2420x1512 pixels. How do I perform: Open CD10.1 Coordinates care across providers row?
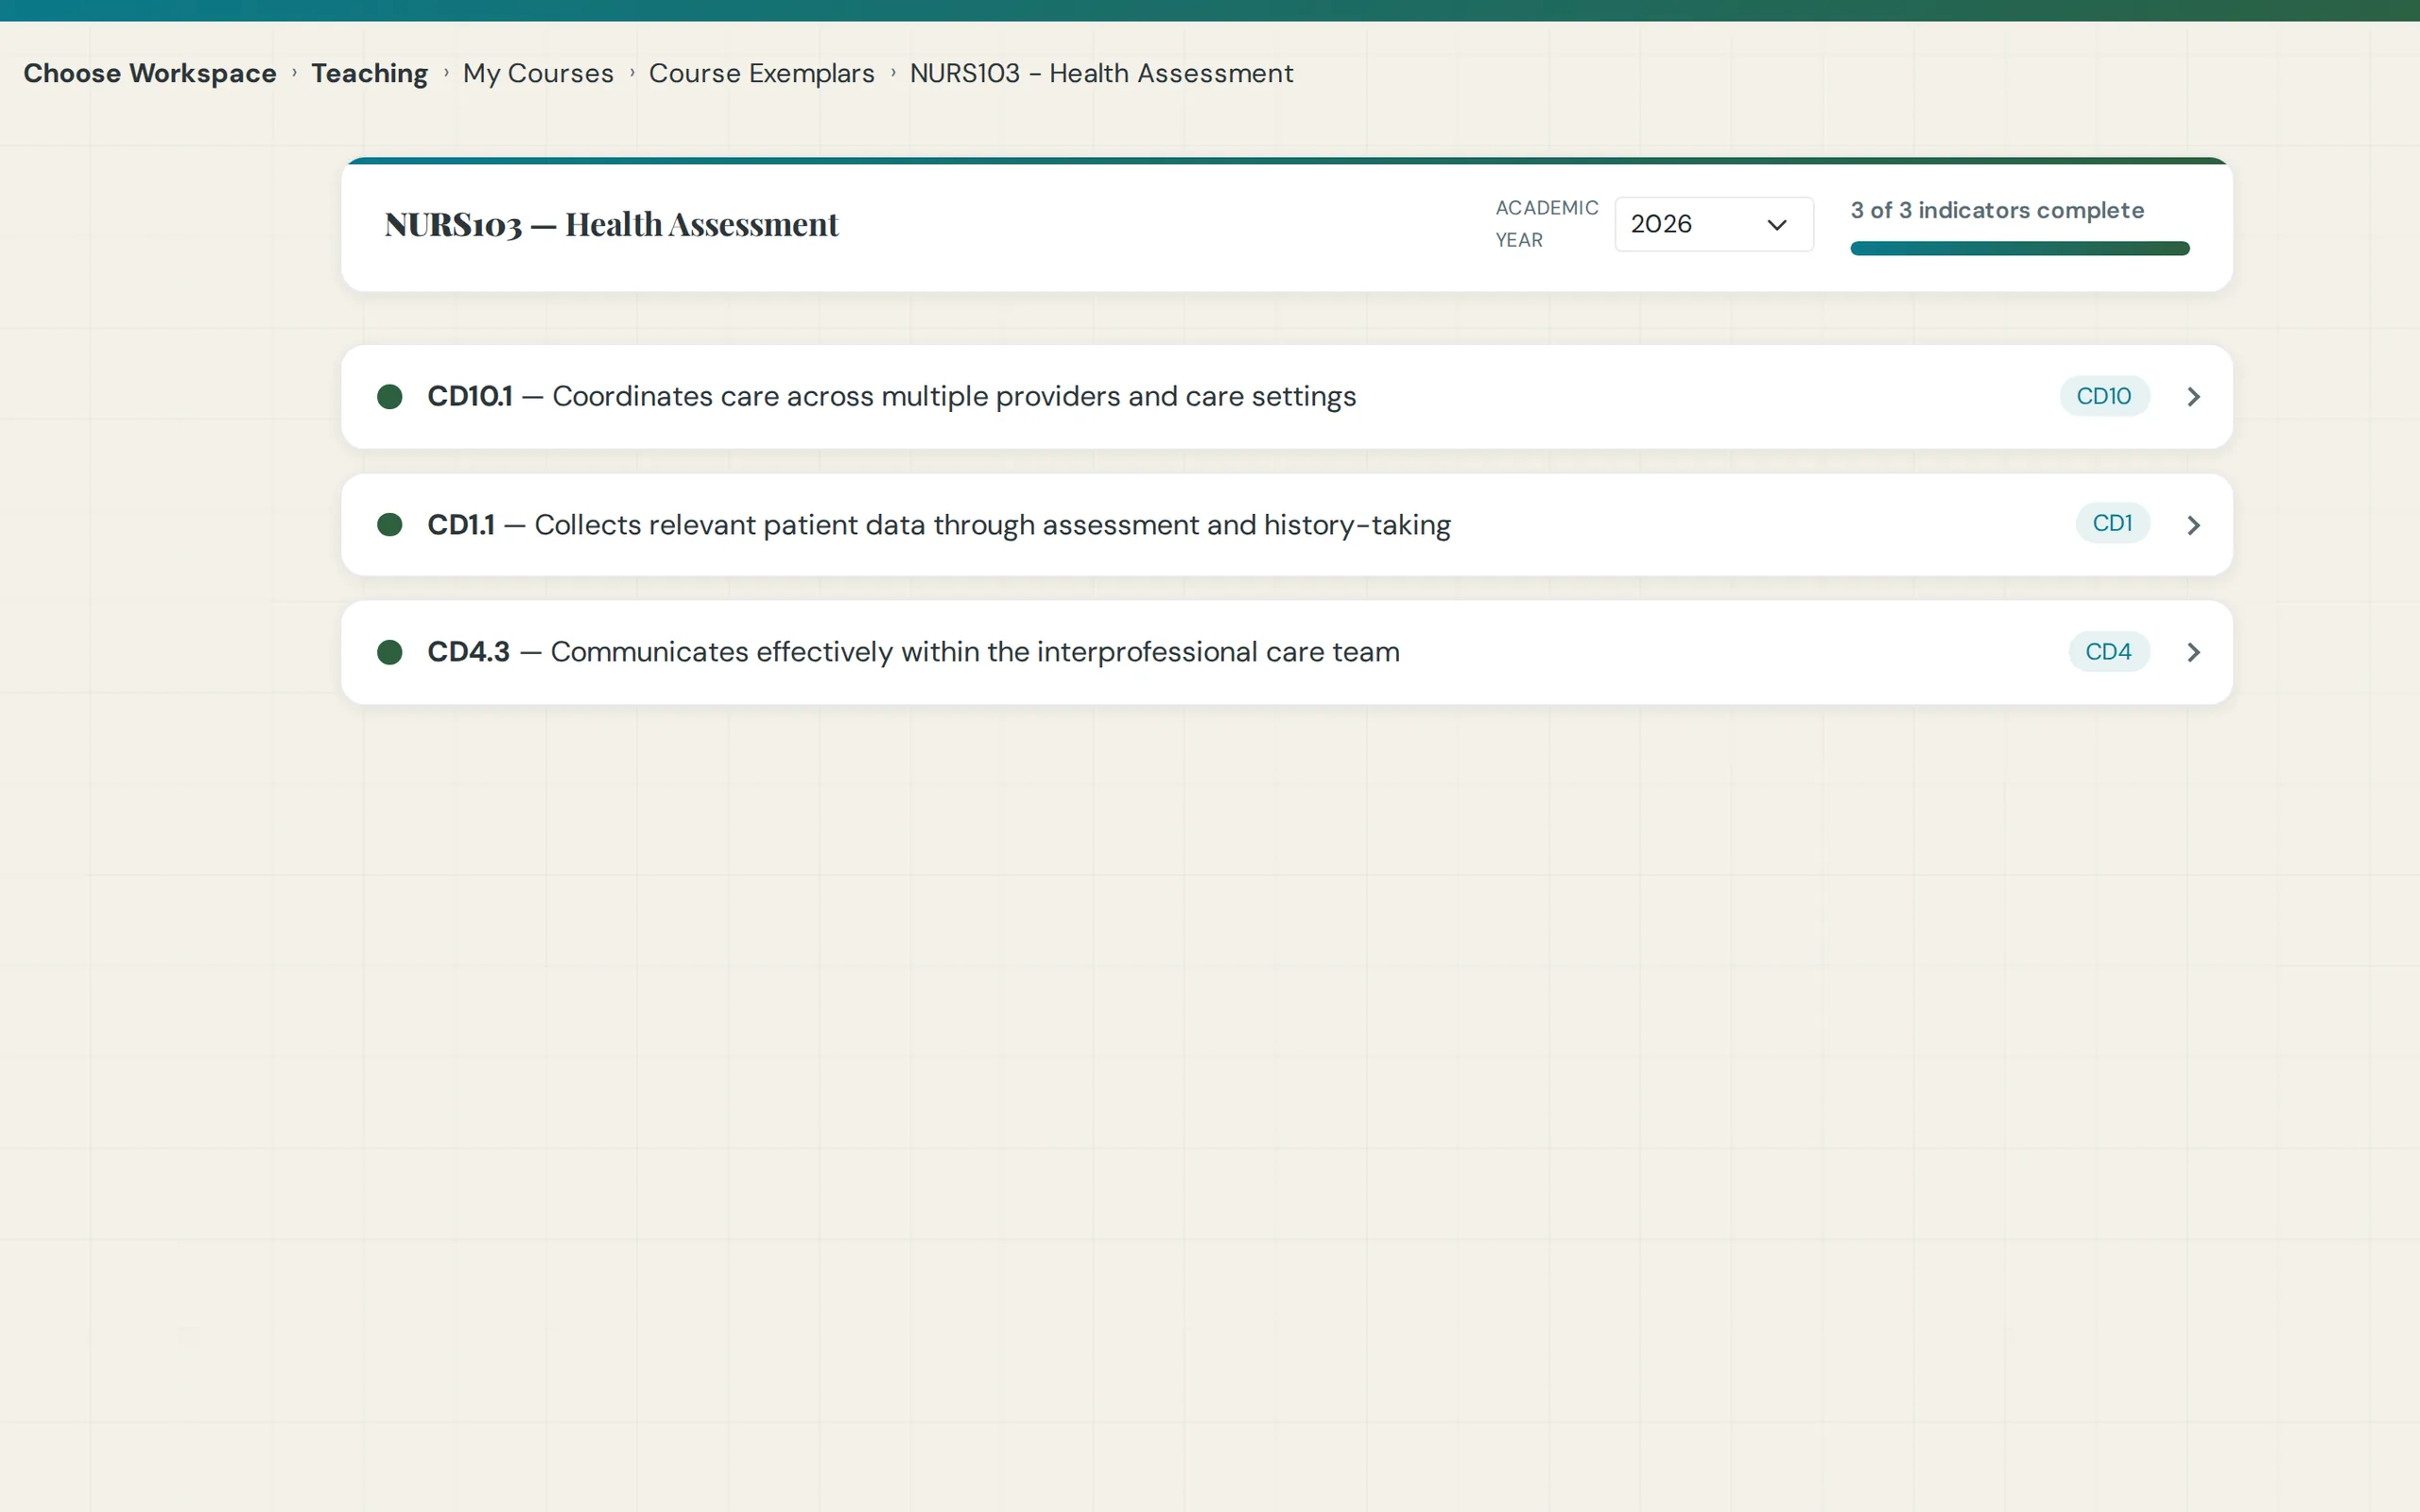[1286, 397]
